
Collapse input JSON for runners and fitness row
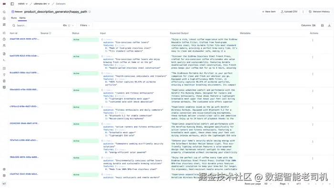tap(102, 90)
